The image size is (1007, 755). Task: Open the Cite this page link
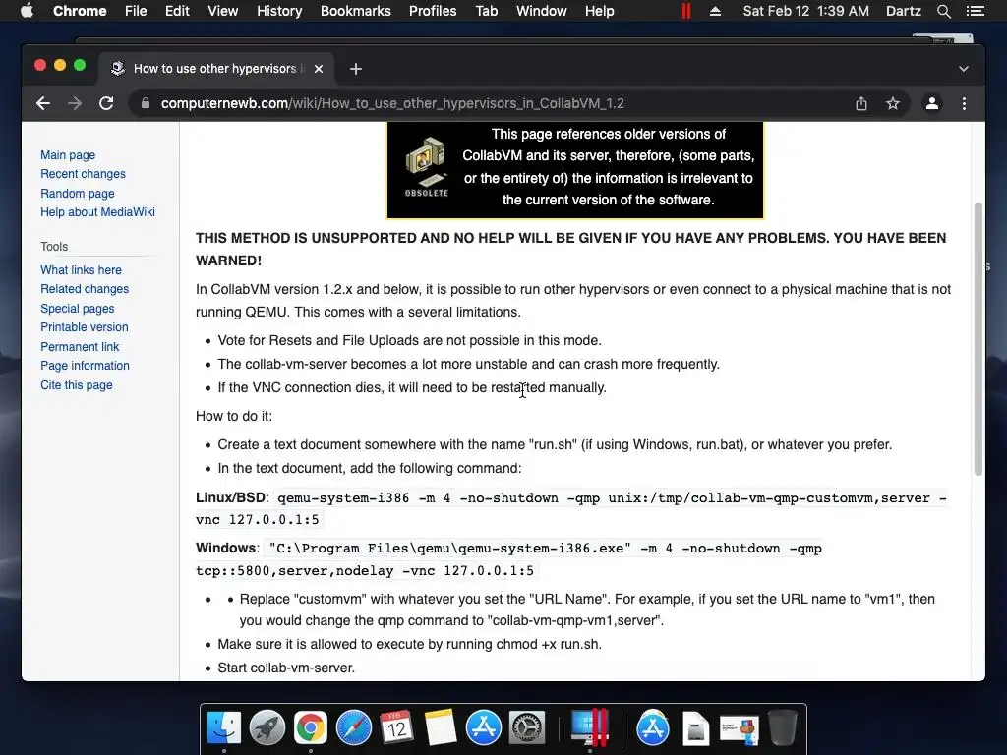tap(77, 385)
